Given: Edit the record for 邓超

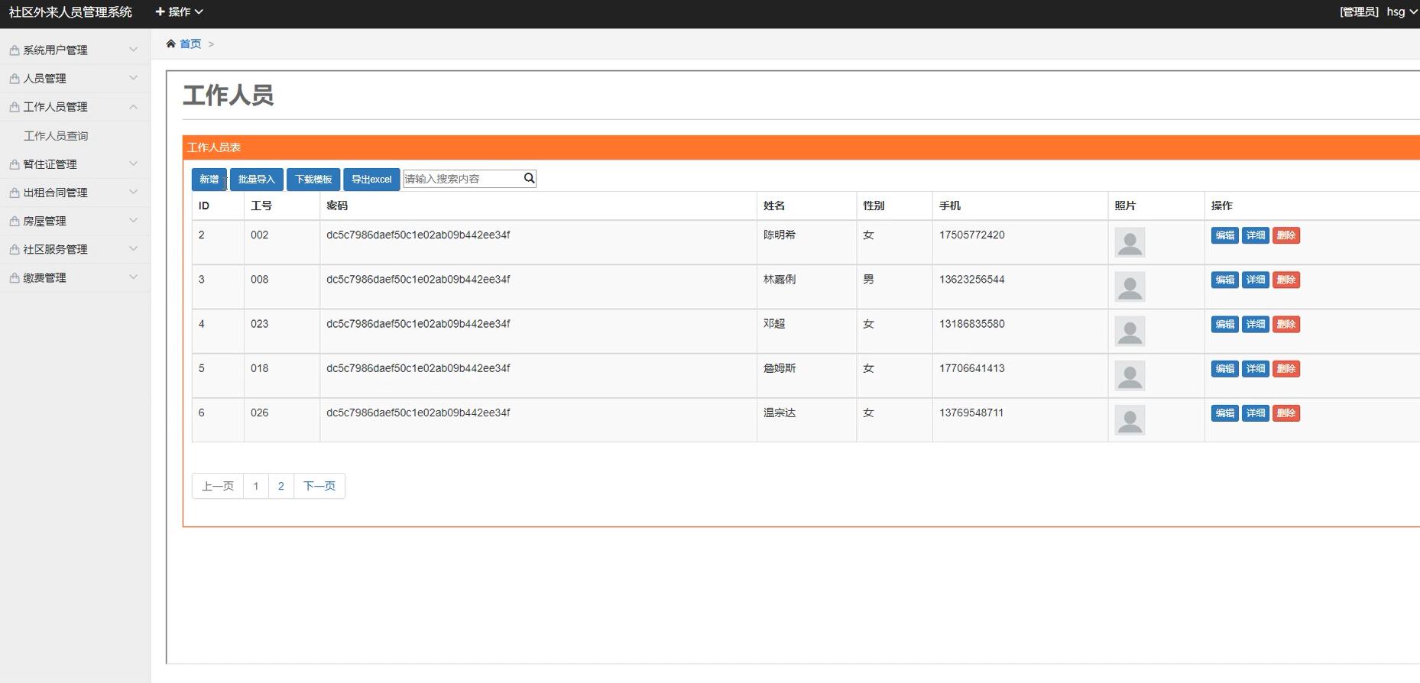Looking at the screenshot, I should (x=1224, y=324).
